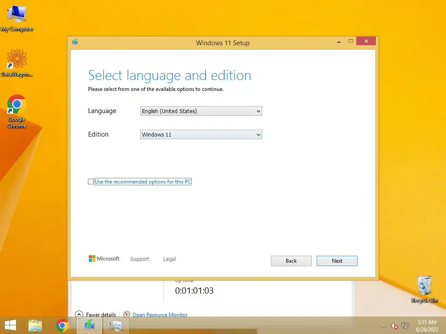Switch to Windows 11 Setup taskbar item

[89, 325]
